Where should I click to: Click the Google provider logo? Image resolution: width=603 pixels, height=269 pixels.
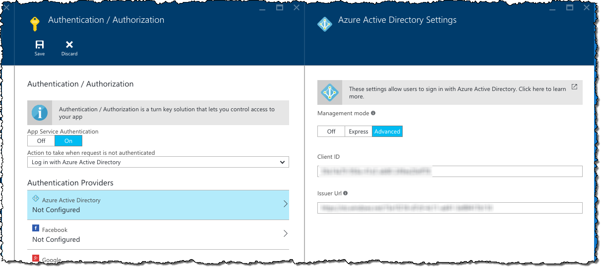click(x=36, y=258)
